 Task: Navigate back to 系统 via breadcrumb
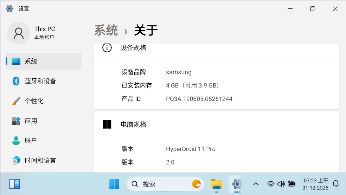106,30
